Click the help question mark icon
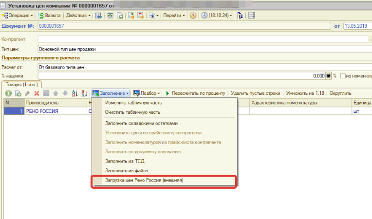This screenshot has height=219, width=372. 193,16
